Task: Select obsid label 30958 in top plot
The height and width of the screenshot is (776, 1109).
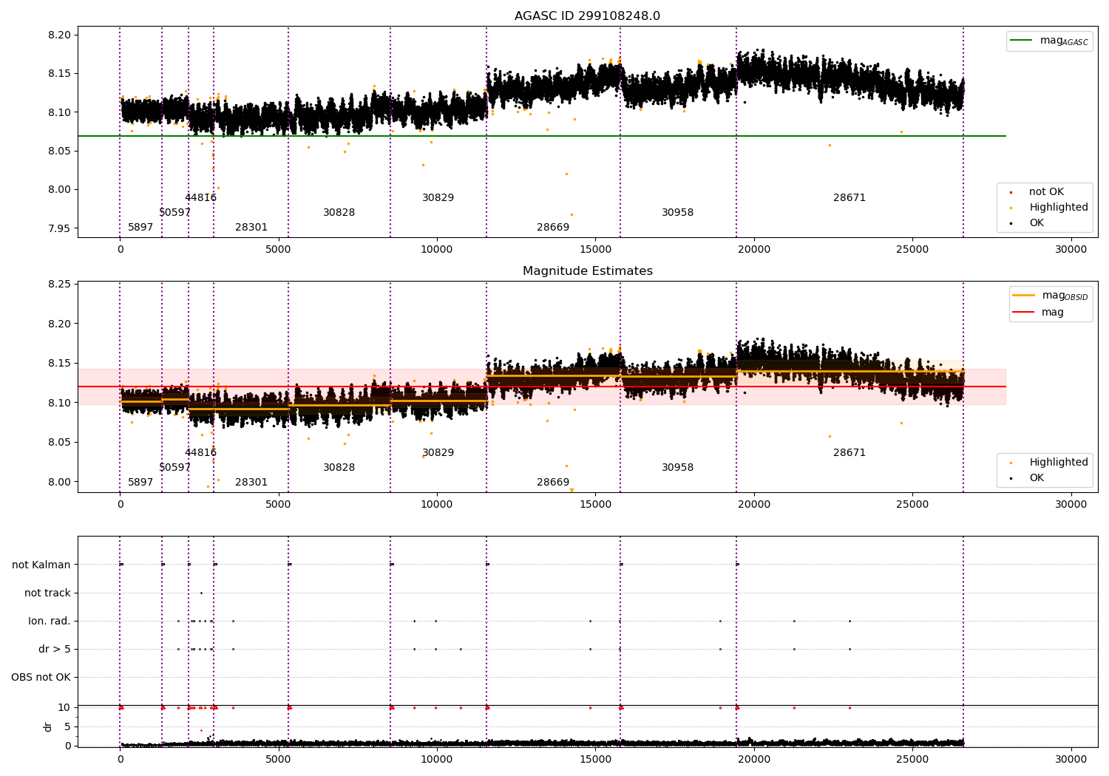Action: pyautogui.click(x=677, y=213)
